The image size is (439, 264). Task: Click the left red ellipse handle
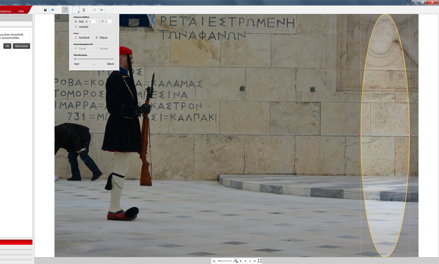tap(360, 136)
